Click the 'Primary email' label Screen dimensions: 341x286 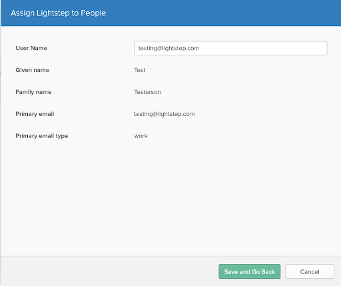coord(35,114)
